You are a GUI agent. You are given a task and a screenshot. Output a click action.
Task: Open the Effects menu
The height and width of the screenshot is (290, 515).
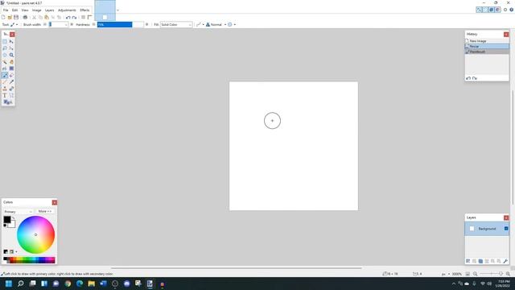coord(84,10)
